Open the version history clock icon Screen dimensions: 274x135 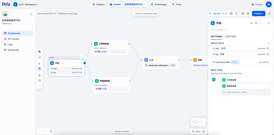tap(269, 13)
